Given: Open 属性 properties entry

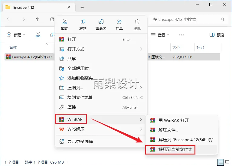Looking at the screenshot, I should coord(101,107).
